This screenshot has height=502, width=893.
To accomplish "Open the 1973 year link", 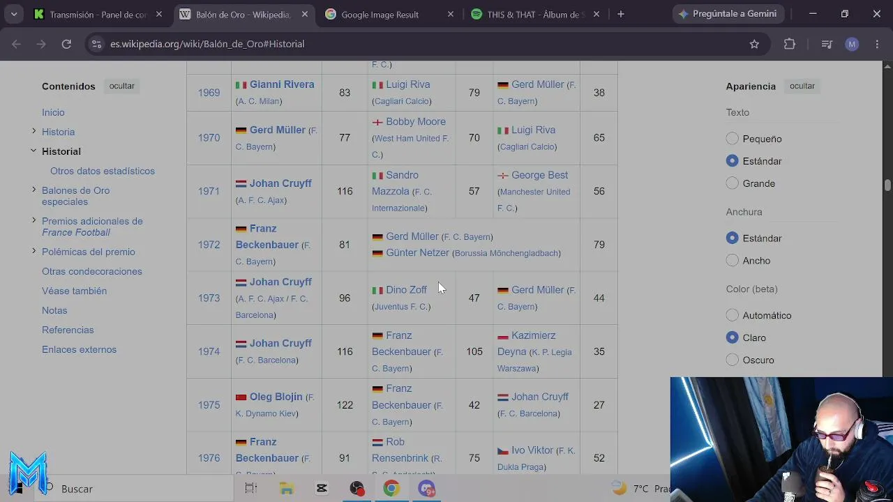I will (x=209, y=298).
